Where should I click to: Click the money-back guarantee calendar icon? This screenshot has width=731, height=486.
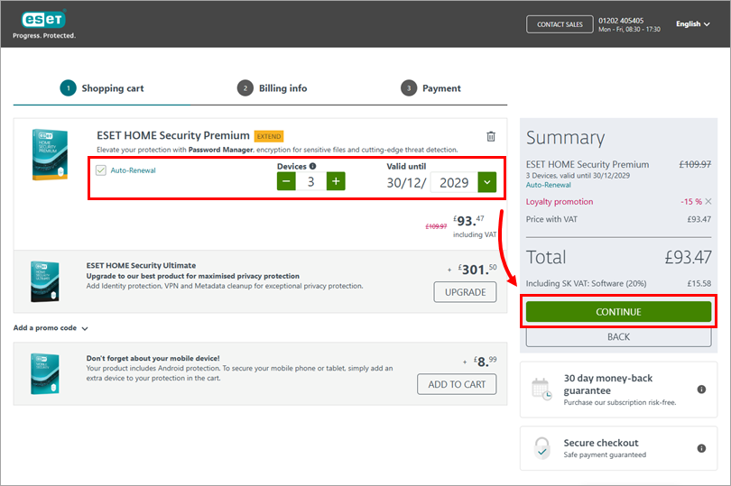(x=541, y=389)
